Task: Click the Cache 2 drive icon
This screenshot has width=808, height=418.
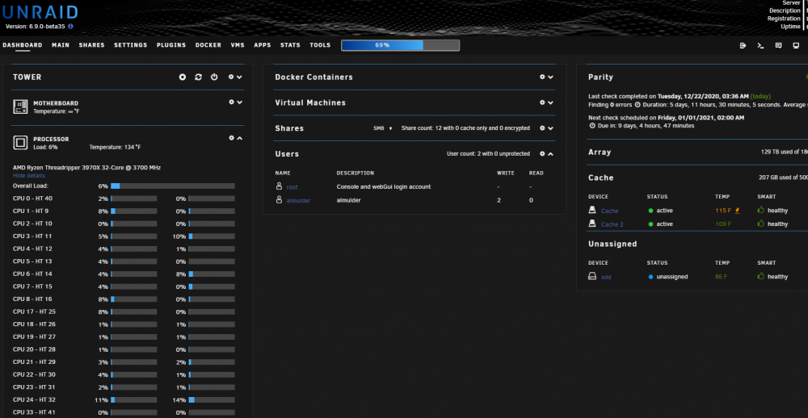Action: pyautogui.click(x=592, y=224)
